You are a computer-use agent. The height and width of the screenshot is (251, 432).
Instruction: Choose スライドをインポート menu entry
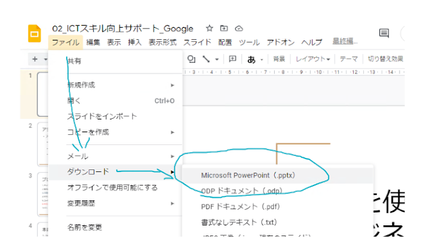click(115, 117)
